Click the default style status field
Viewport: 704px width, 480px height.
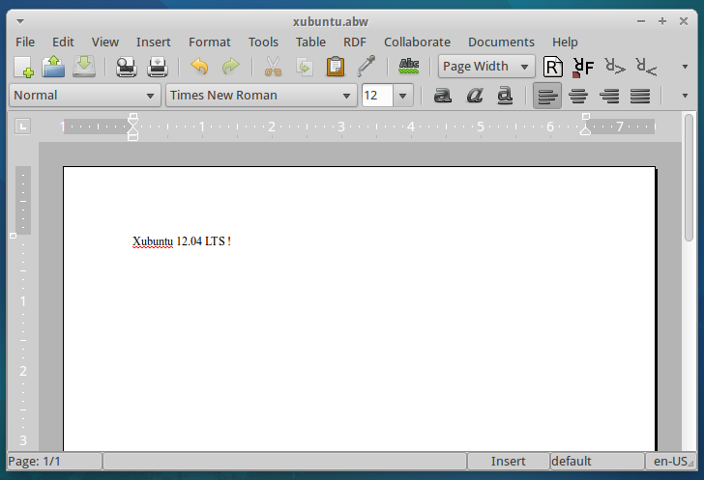pos(598,461)
